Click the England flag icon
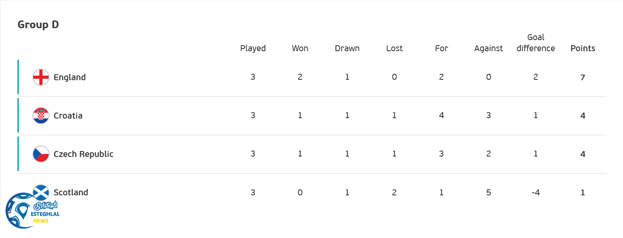 pos(41,77)
